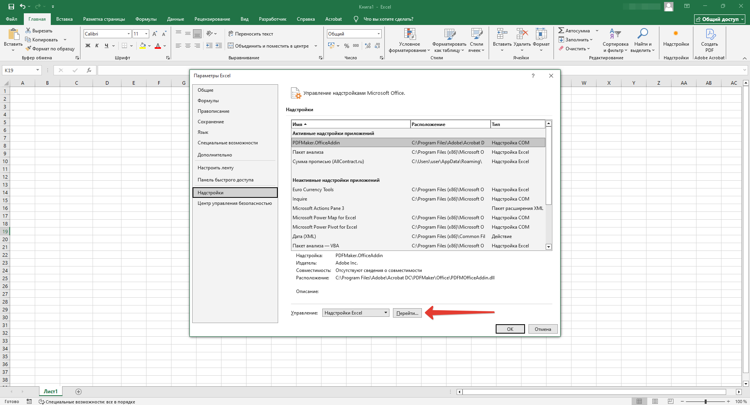Increase font size icon
The image size is (750, 405).
click(x=155, y=34)
